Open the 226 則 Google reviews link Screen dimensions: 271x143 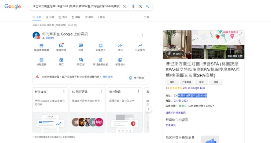coord(194,88)
